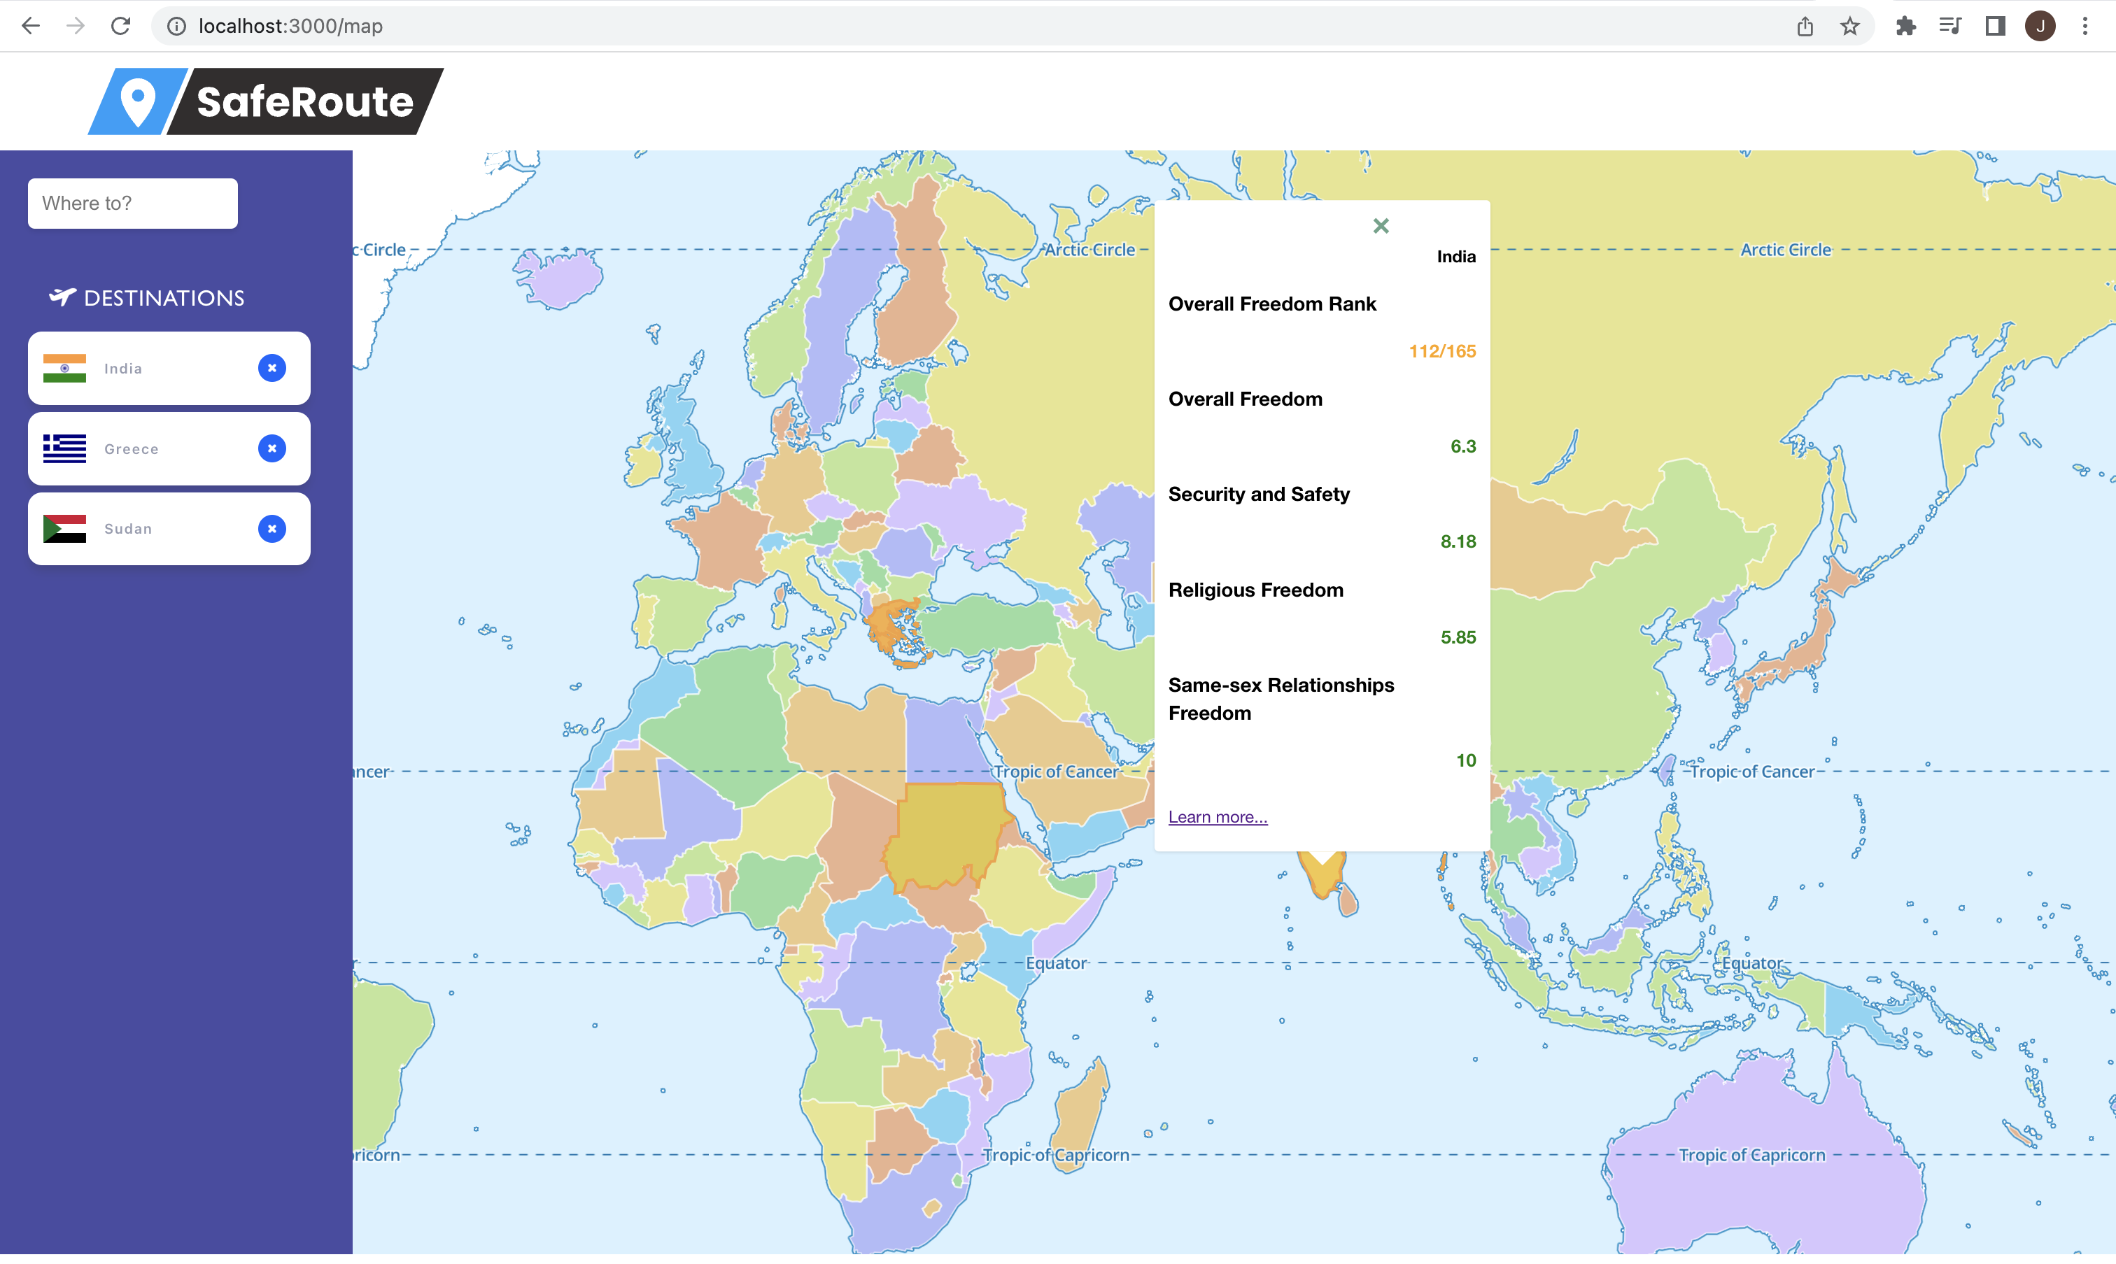Reload the page

point(120,27)
